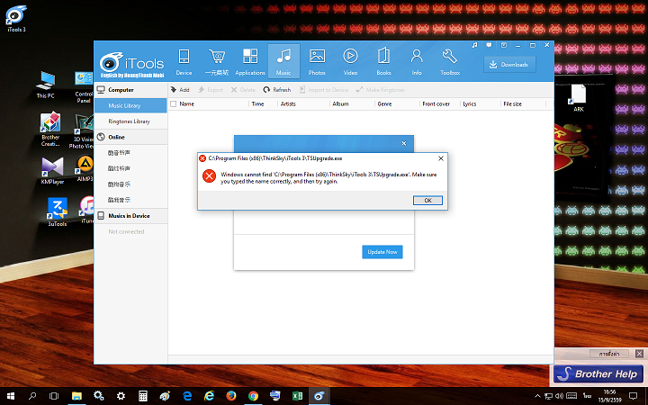Open the Brother Creative desktop icon
This screenshot has height=405, width=648.
[x=50, y=130]
